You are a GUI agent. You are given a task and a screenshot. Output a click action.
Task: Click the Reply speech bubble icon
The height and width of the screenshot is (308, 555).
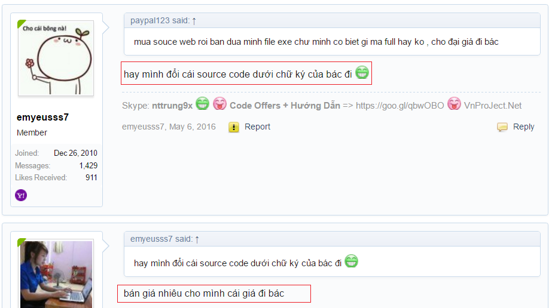(x=502, y=127)
